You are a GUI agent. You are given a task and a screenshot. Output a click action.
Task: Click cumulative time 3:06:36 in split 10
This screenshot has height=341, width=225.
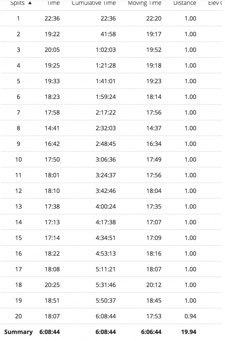[x=106, y=160]
